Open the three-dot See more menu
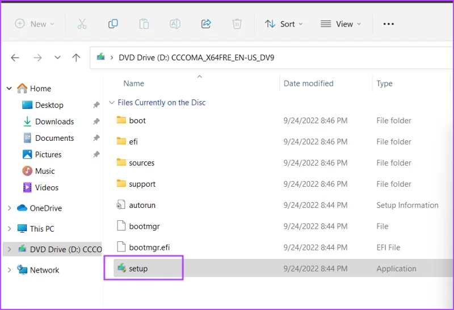Viewport: 454px width, 310px height. coord(388,24)
